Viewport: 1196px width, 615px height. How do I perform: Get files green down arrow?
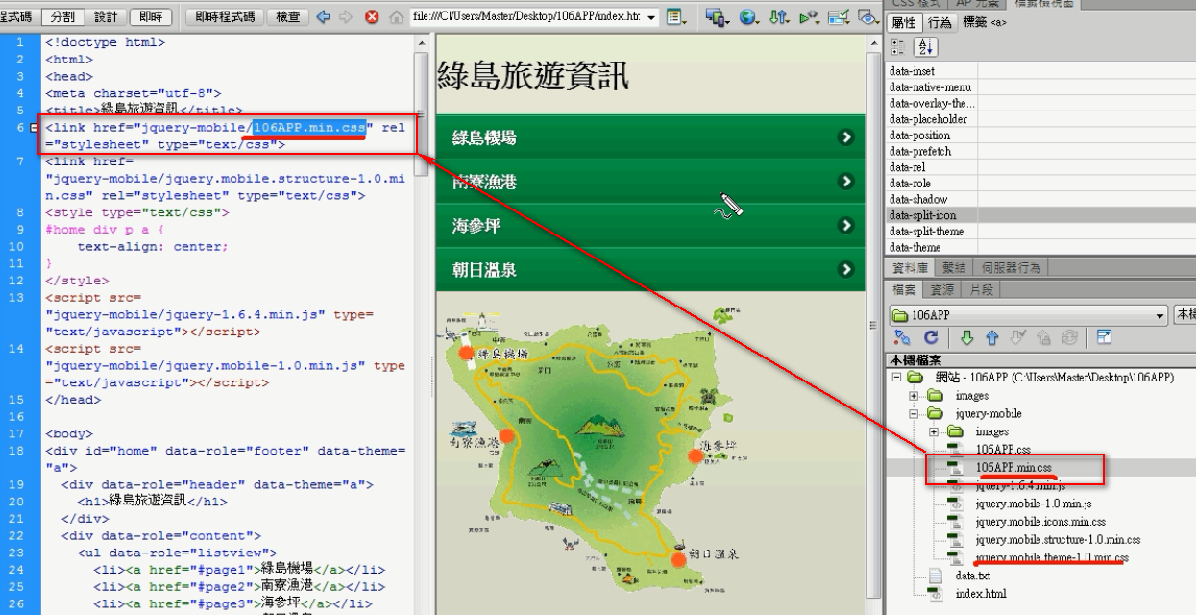tap(967, 337)
